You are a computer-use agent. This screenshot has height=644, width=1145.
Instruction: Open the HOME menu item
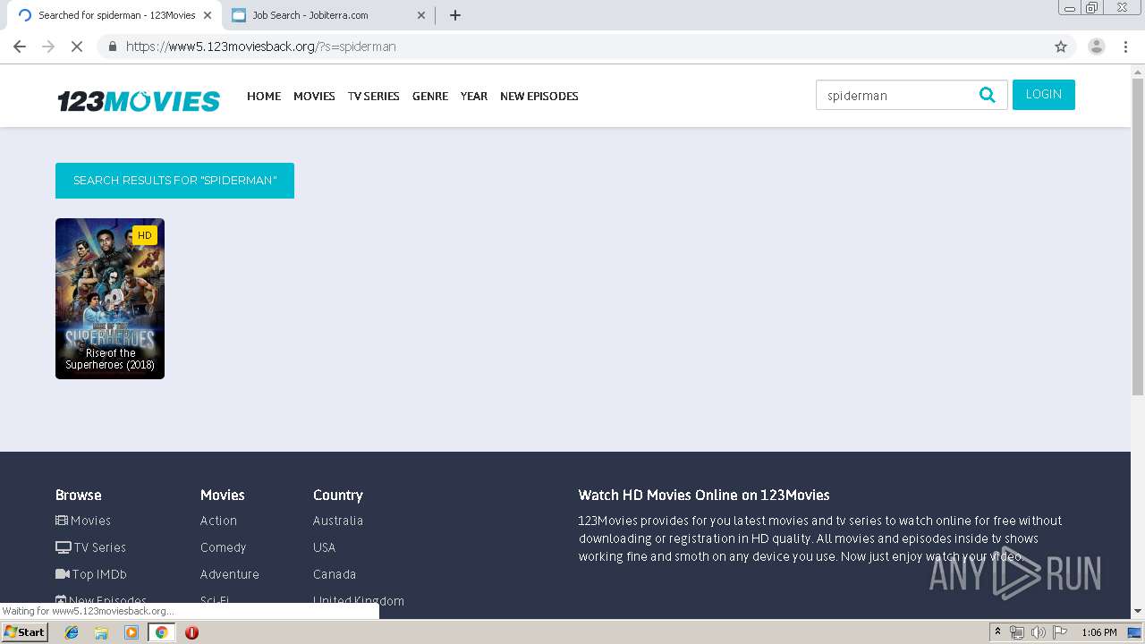264,96
